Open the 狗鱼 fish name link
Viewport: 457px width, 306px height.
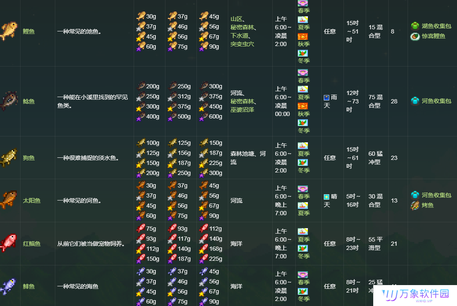click(28, 158)
